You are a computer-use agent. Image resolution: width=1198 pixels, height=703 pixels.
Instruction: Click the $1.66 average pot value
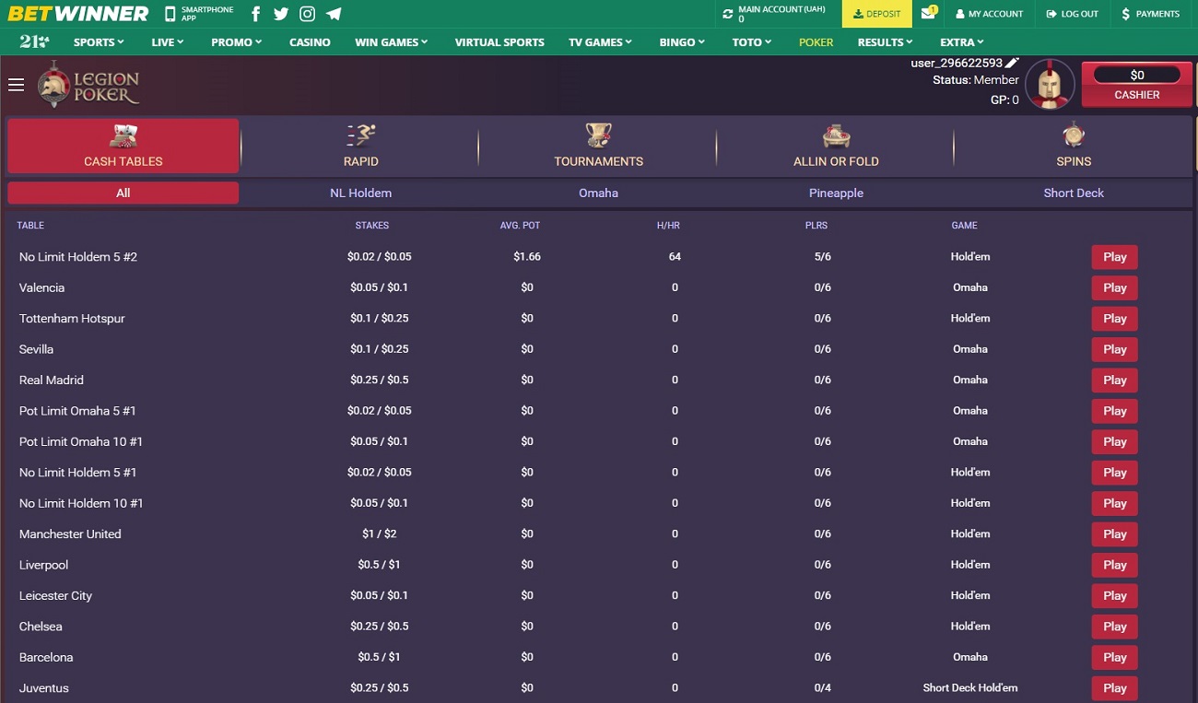point(527,257)
